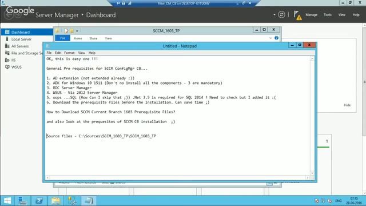Click volume icon in system tray
Viewport: 366px width, 206px height.
(329, 201)
